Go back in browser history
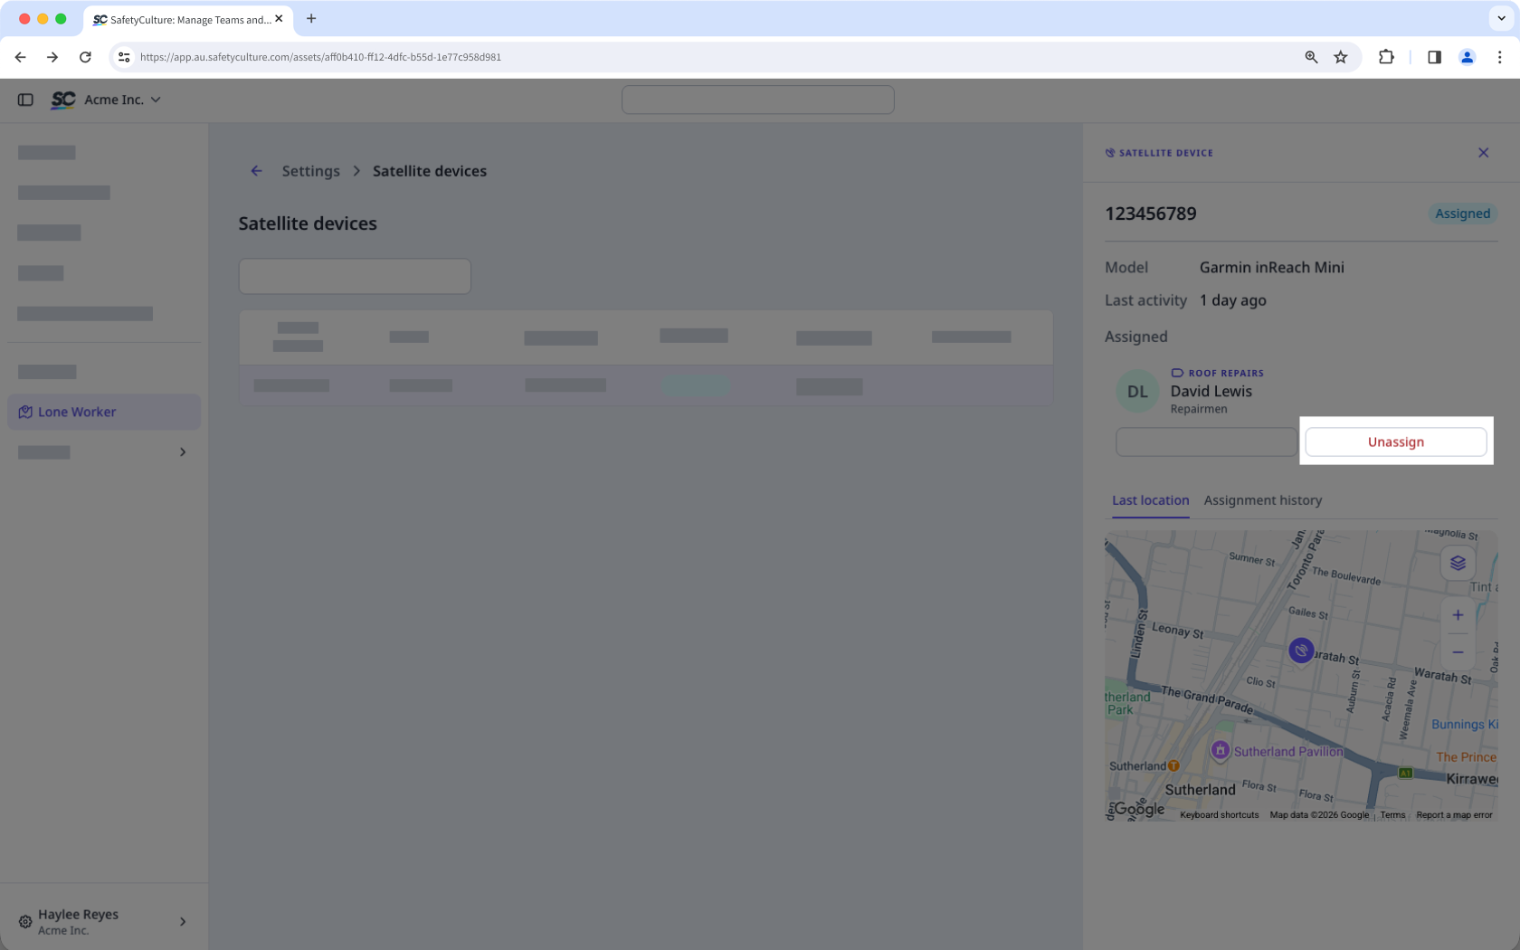This screenshot has width=1520, height=950. click(21, 57)
